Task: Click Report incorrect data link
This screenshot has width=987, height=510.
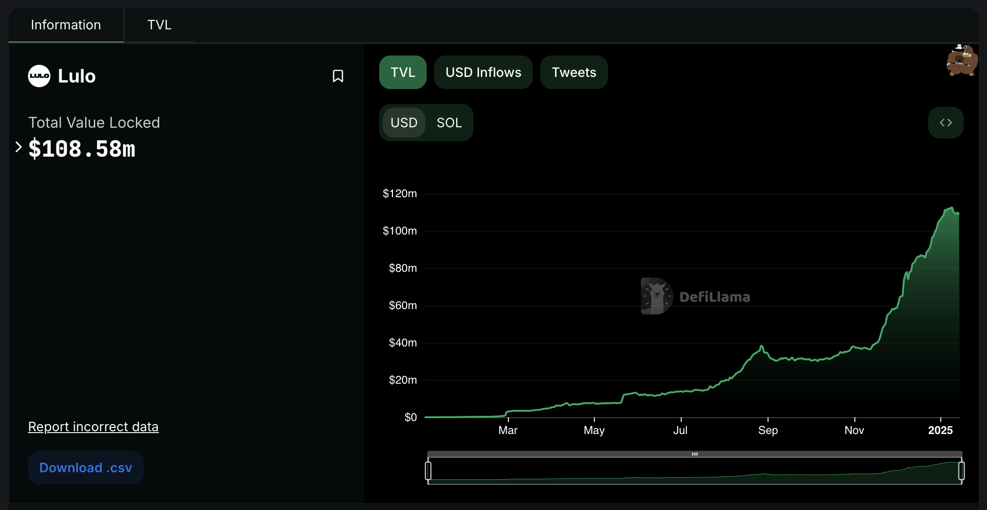Action: click(x=93, y=427)
